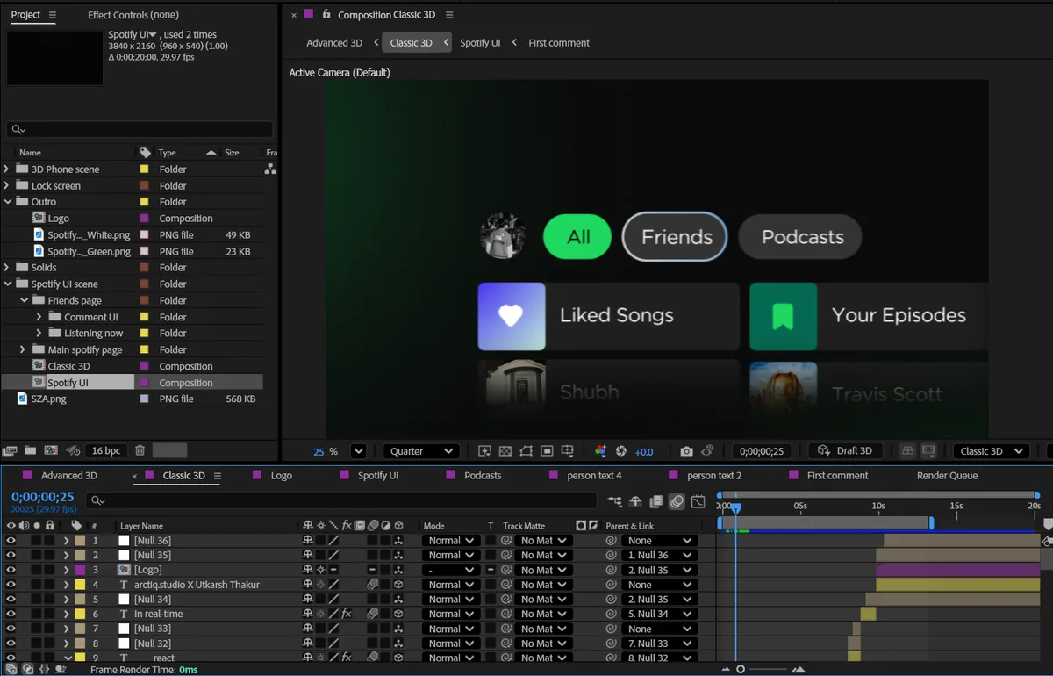1053x676 pixels.
Task: Open Mode dropdown for [Null 35] layer
Action: pyautogui.click(x=451, y=555)
